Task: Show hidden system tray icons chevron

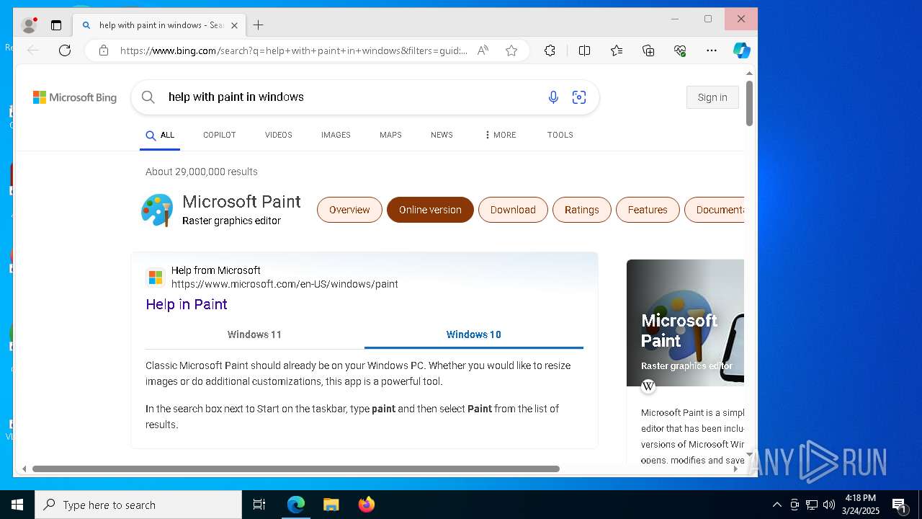Action: (x=776, y=505)
